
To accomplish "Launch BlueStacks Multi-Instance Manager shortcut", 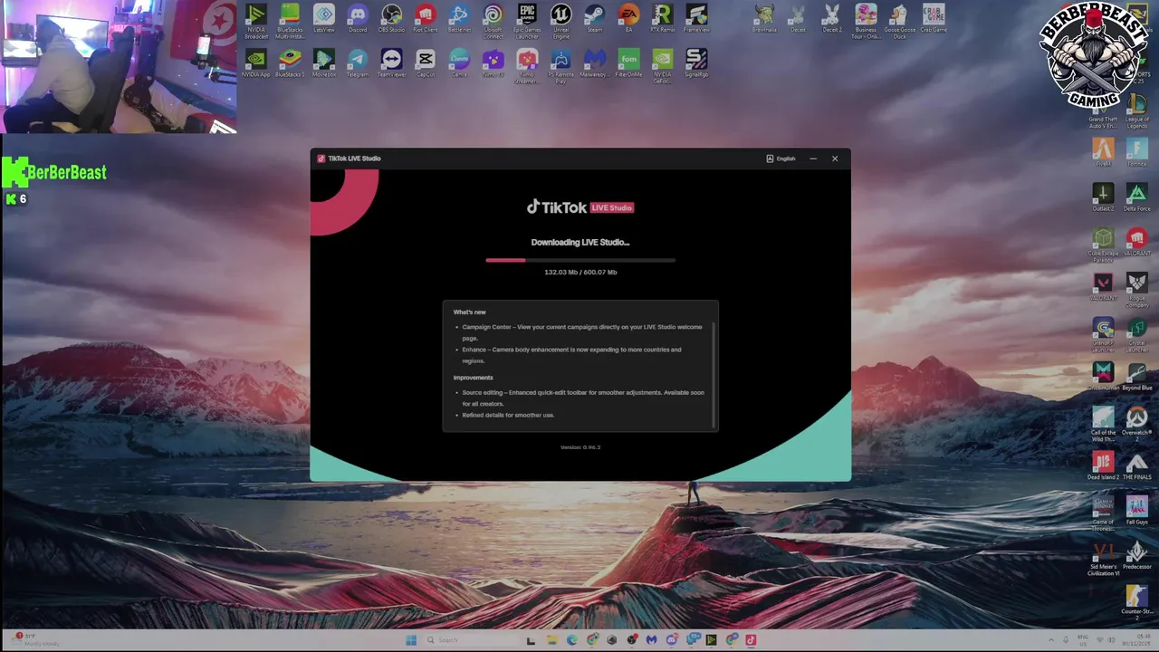I will [x=290, y=21].
